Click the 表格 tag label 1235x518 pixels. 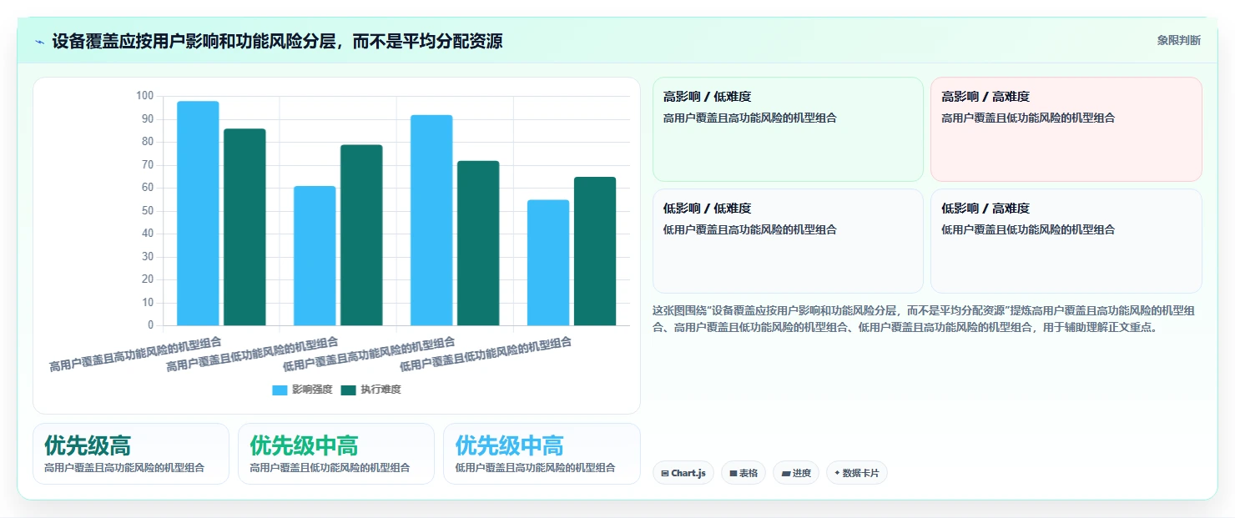pos(749,474)
